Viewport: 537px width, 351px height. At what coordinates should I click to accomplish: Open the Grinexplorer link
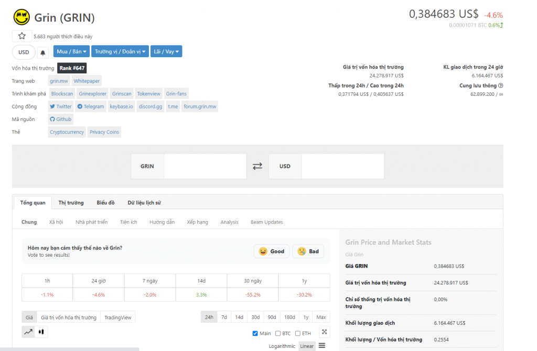(92, 93)
